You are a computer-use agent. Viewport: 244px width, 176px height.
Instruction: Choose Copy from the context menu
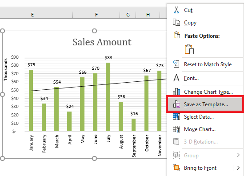(190, 23)
